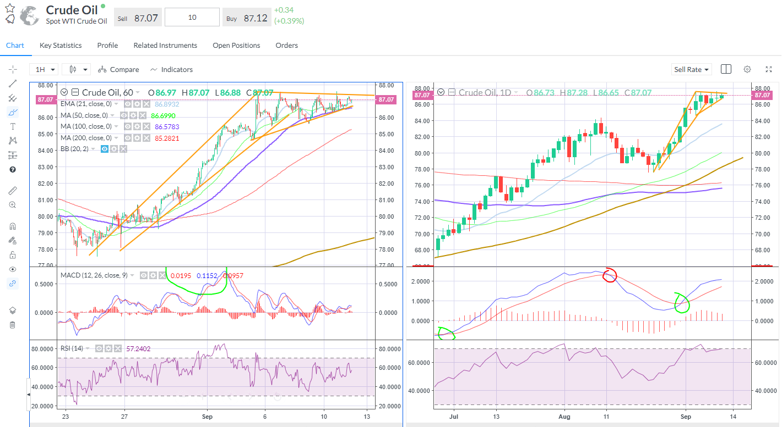Open the Open Positions tab
Screen dimensions: 782x427
236,46
